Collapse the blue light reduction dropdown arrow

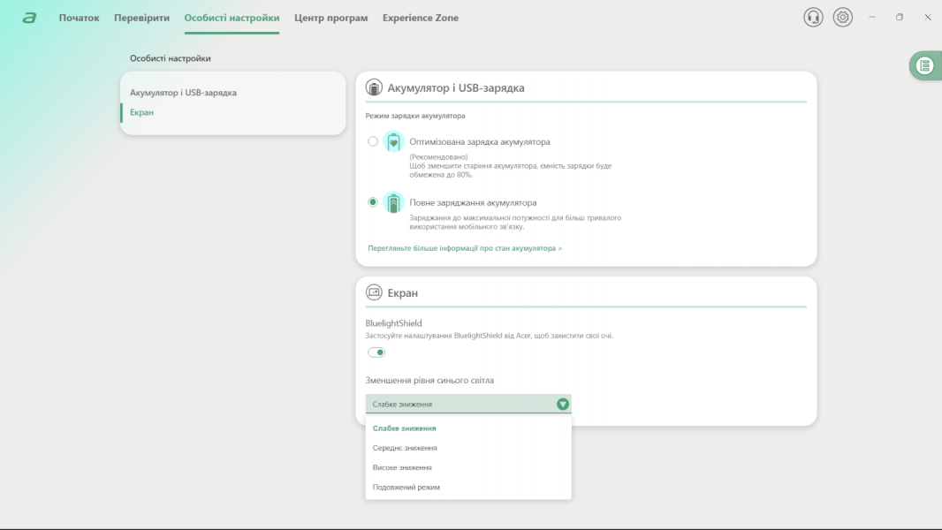coord(563,405)
